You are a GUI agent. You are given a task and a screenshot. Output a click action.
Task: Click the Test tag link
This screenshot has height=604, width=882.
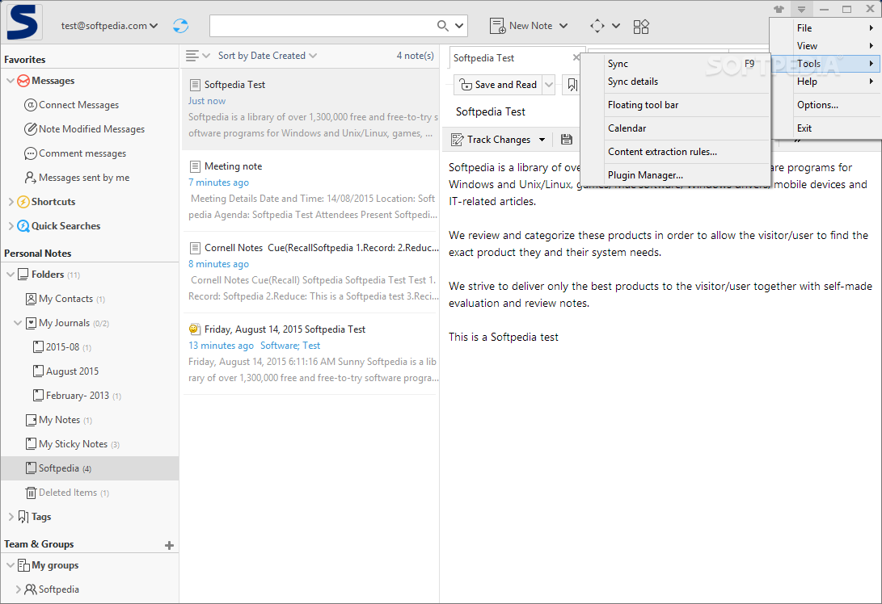click(x=311, y=346)
